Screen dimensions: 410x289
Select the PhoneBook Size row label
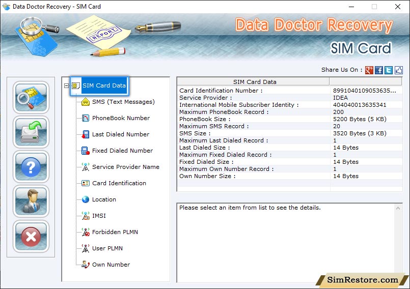click(205, 119)
